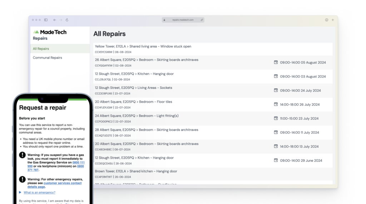Open 24 Albert Square Light fitting(s) repair

pos(213,118)
